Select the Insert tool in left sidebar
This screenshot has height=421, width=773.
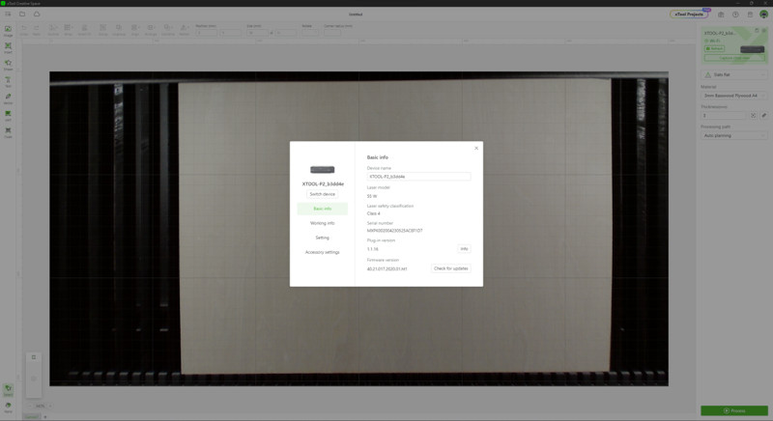click(8, 47)
